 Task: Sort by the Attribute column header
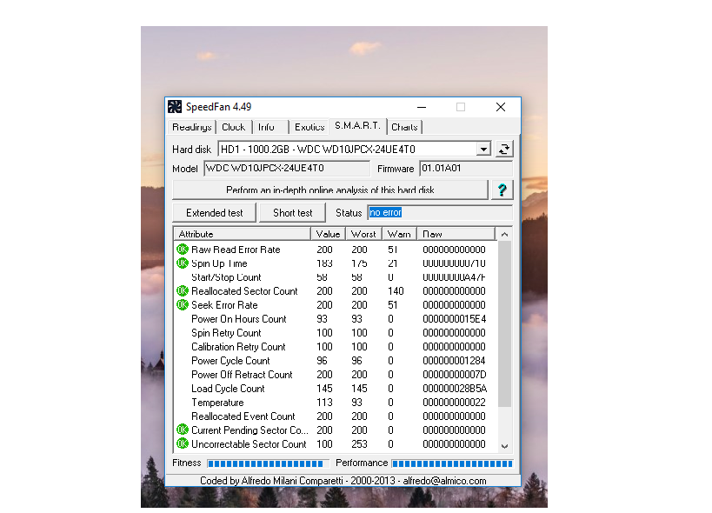pos(242,234)
